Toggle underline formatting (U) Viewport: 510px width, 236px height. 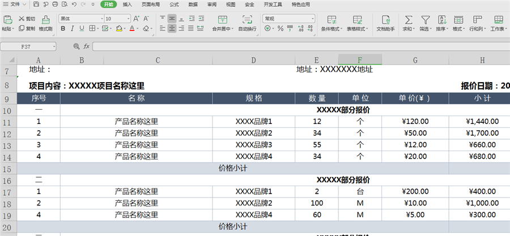point(82,28)
